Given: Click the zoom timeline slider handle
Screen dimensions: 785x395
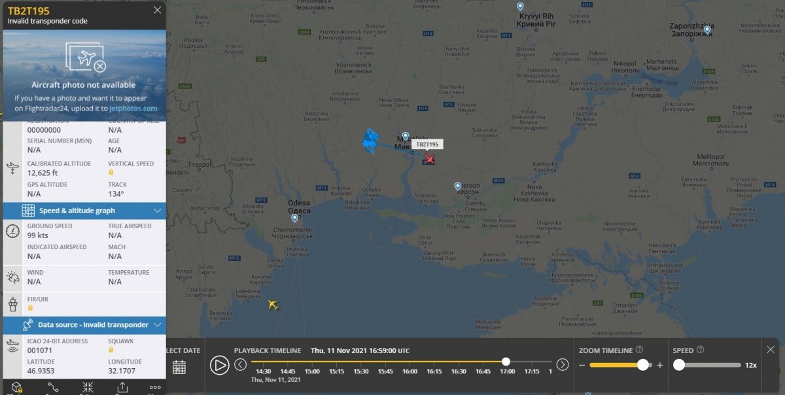Looking at the screenshot, I should click(643, 365).
